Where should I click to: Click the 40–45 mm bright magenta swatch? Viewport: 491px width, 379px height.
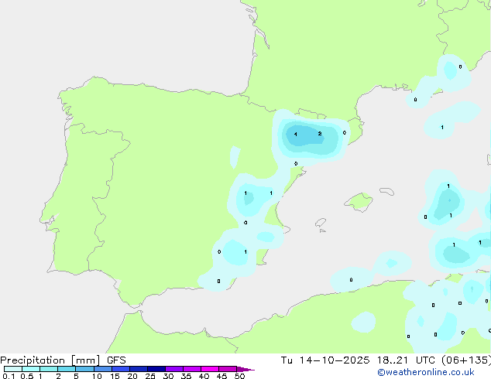coord(210,369)
